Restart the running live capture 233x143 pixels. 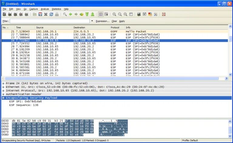click(x=26, y=14)
